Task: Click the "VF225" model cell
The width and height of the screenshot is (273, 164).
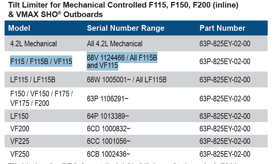Action: coord(20,141)
